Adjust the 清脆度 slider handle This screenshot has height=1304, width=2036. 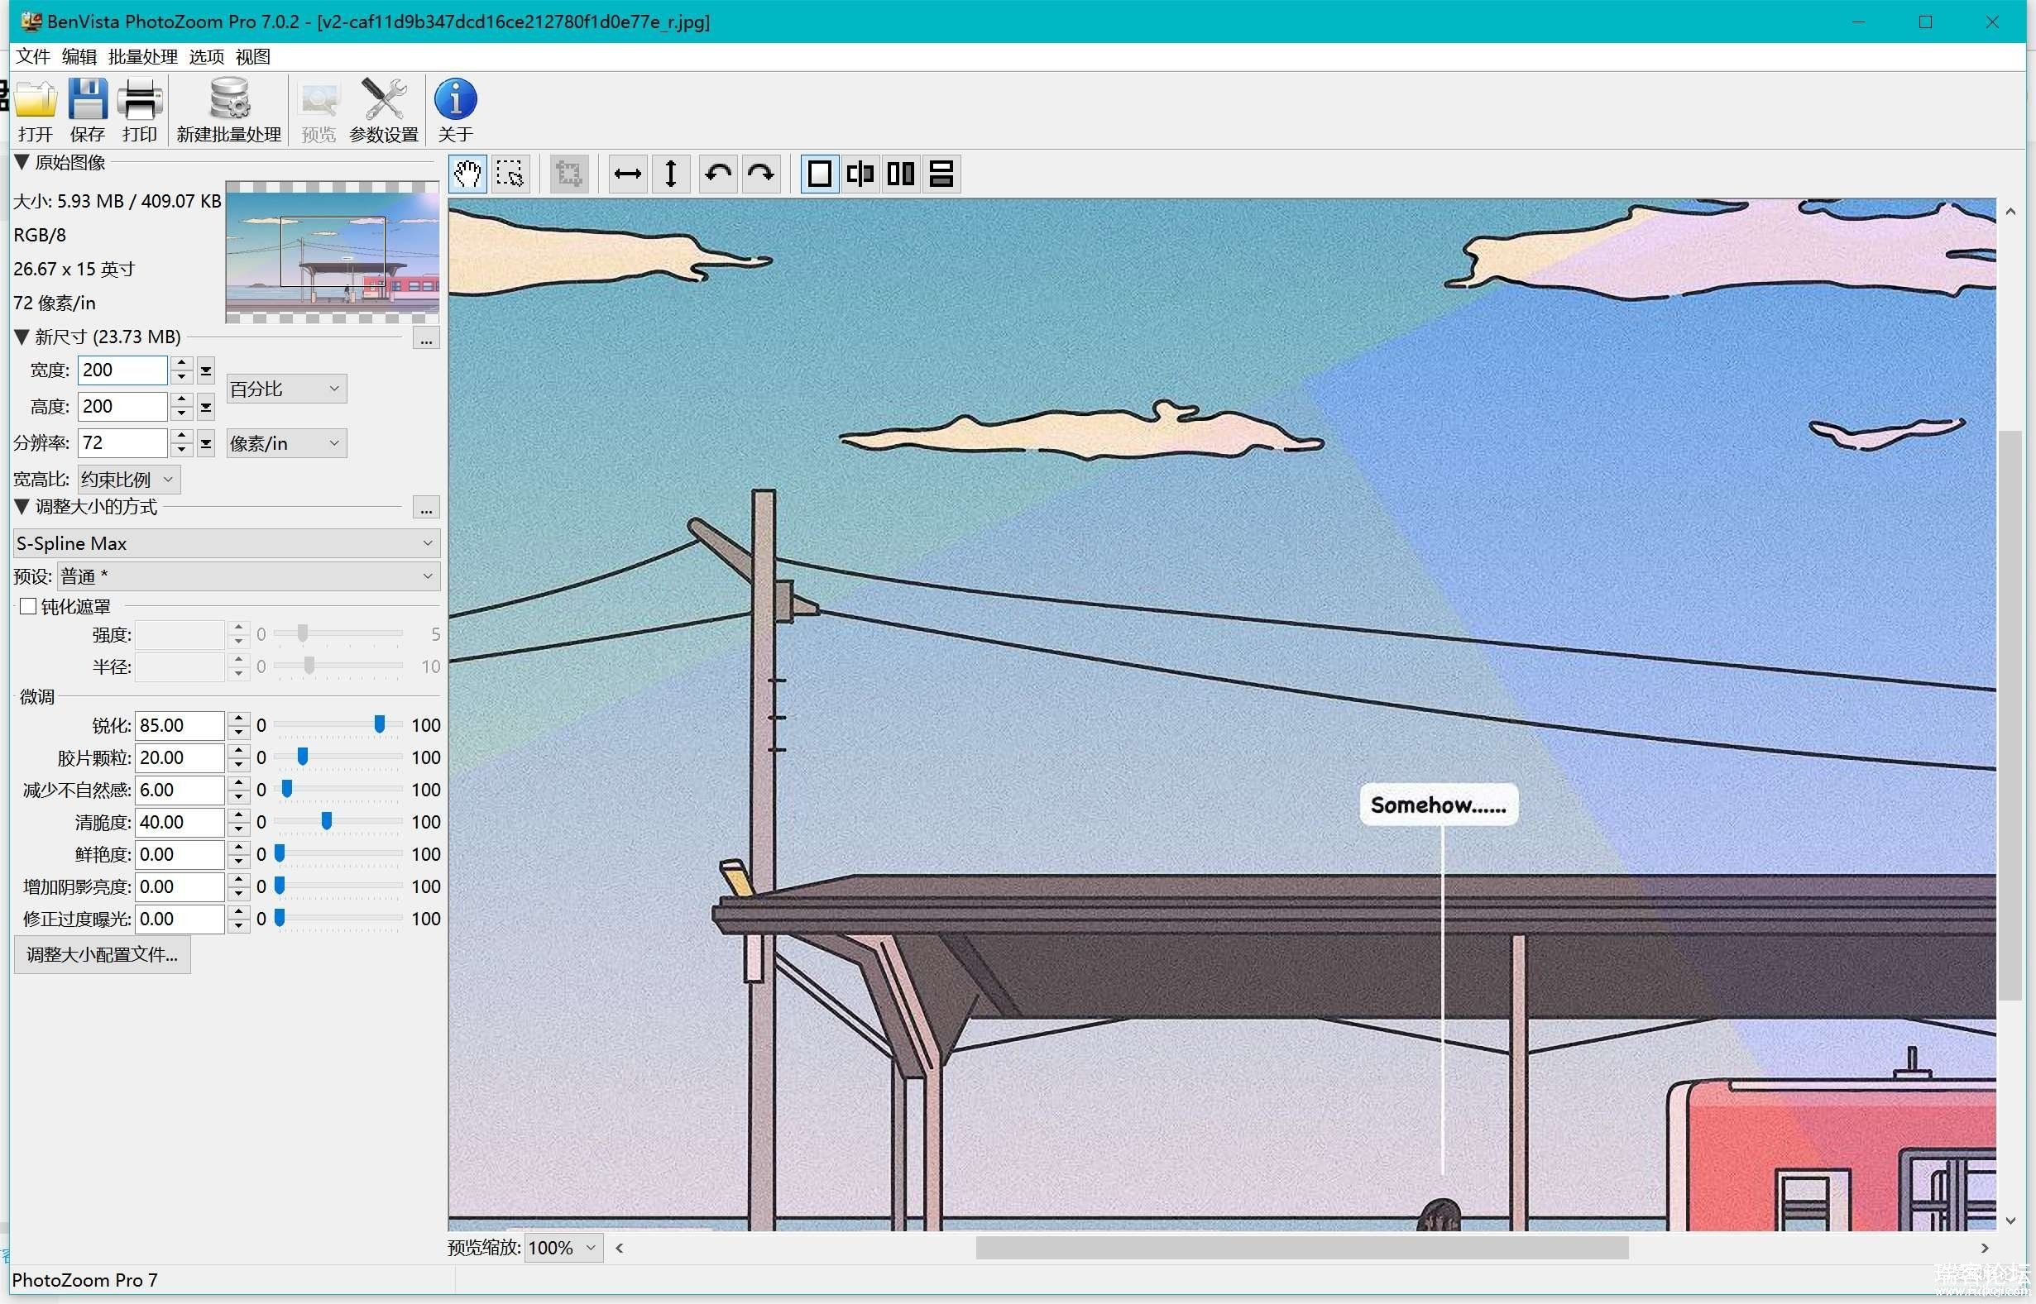pos(326,820)
